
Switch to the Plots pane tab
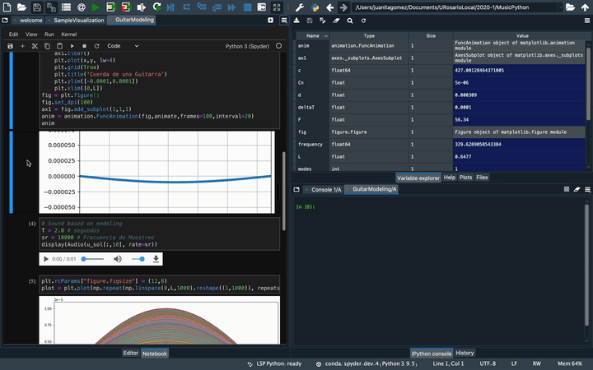[x=465, y=177]
